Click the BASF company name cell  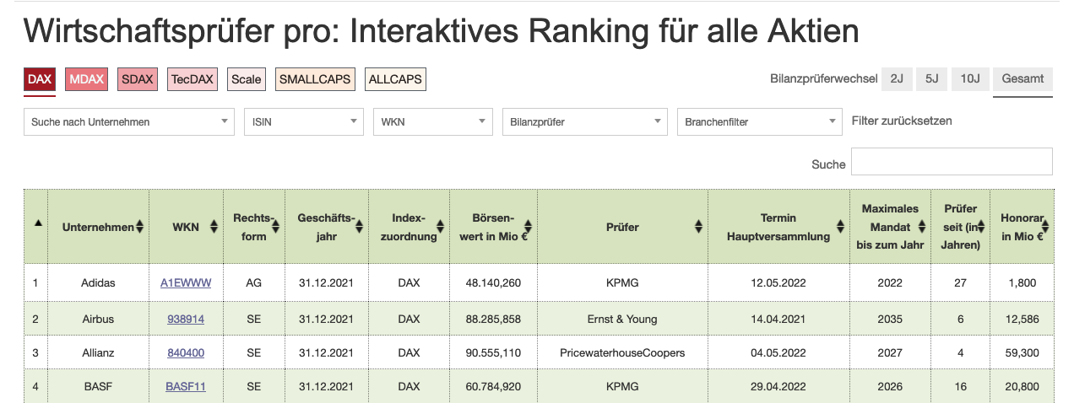click(x=99, y=387)
